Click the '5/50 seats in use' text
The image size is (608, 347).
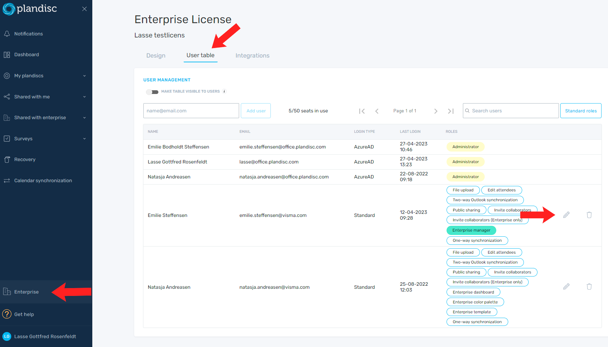click(308, 111)
